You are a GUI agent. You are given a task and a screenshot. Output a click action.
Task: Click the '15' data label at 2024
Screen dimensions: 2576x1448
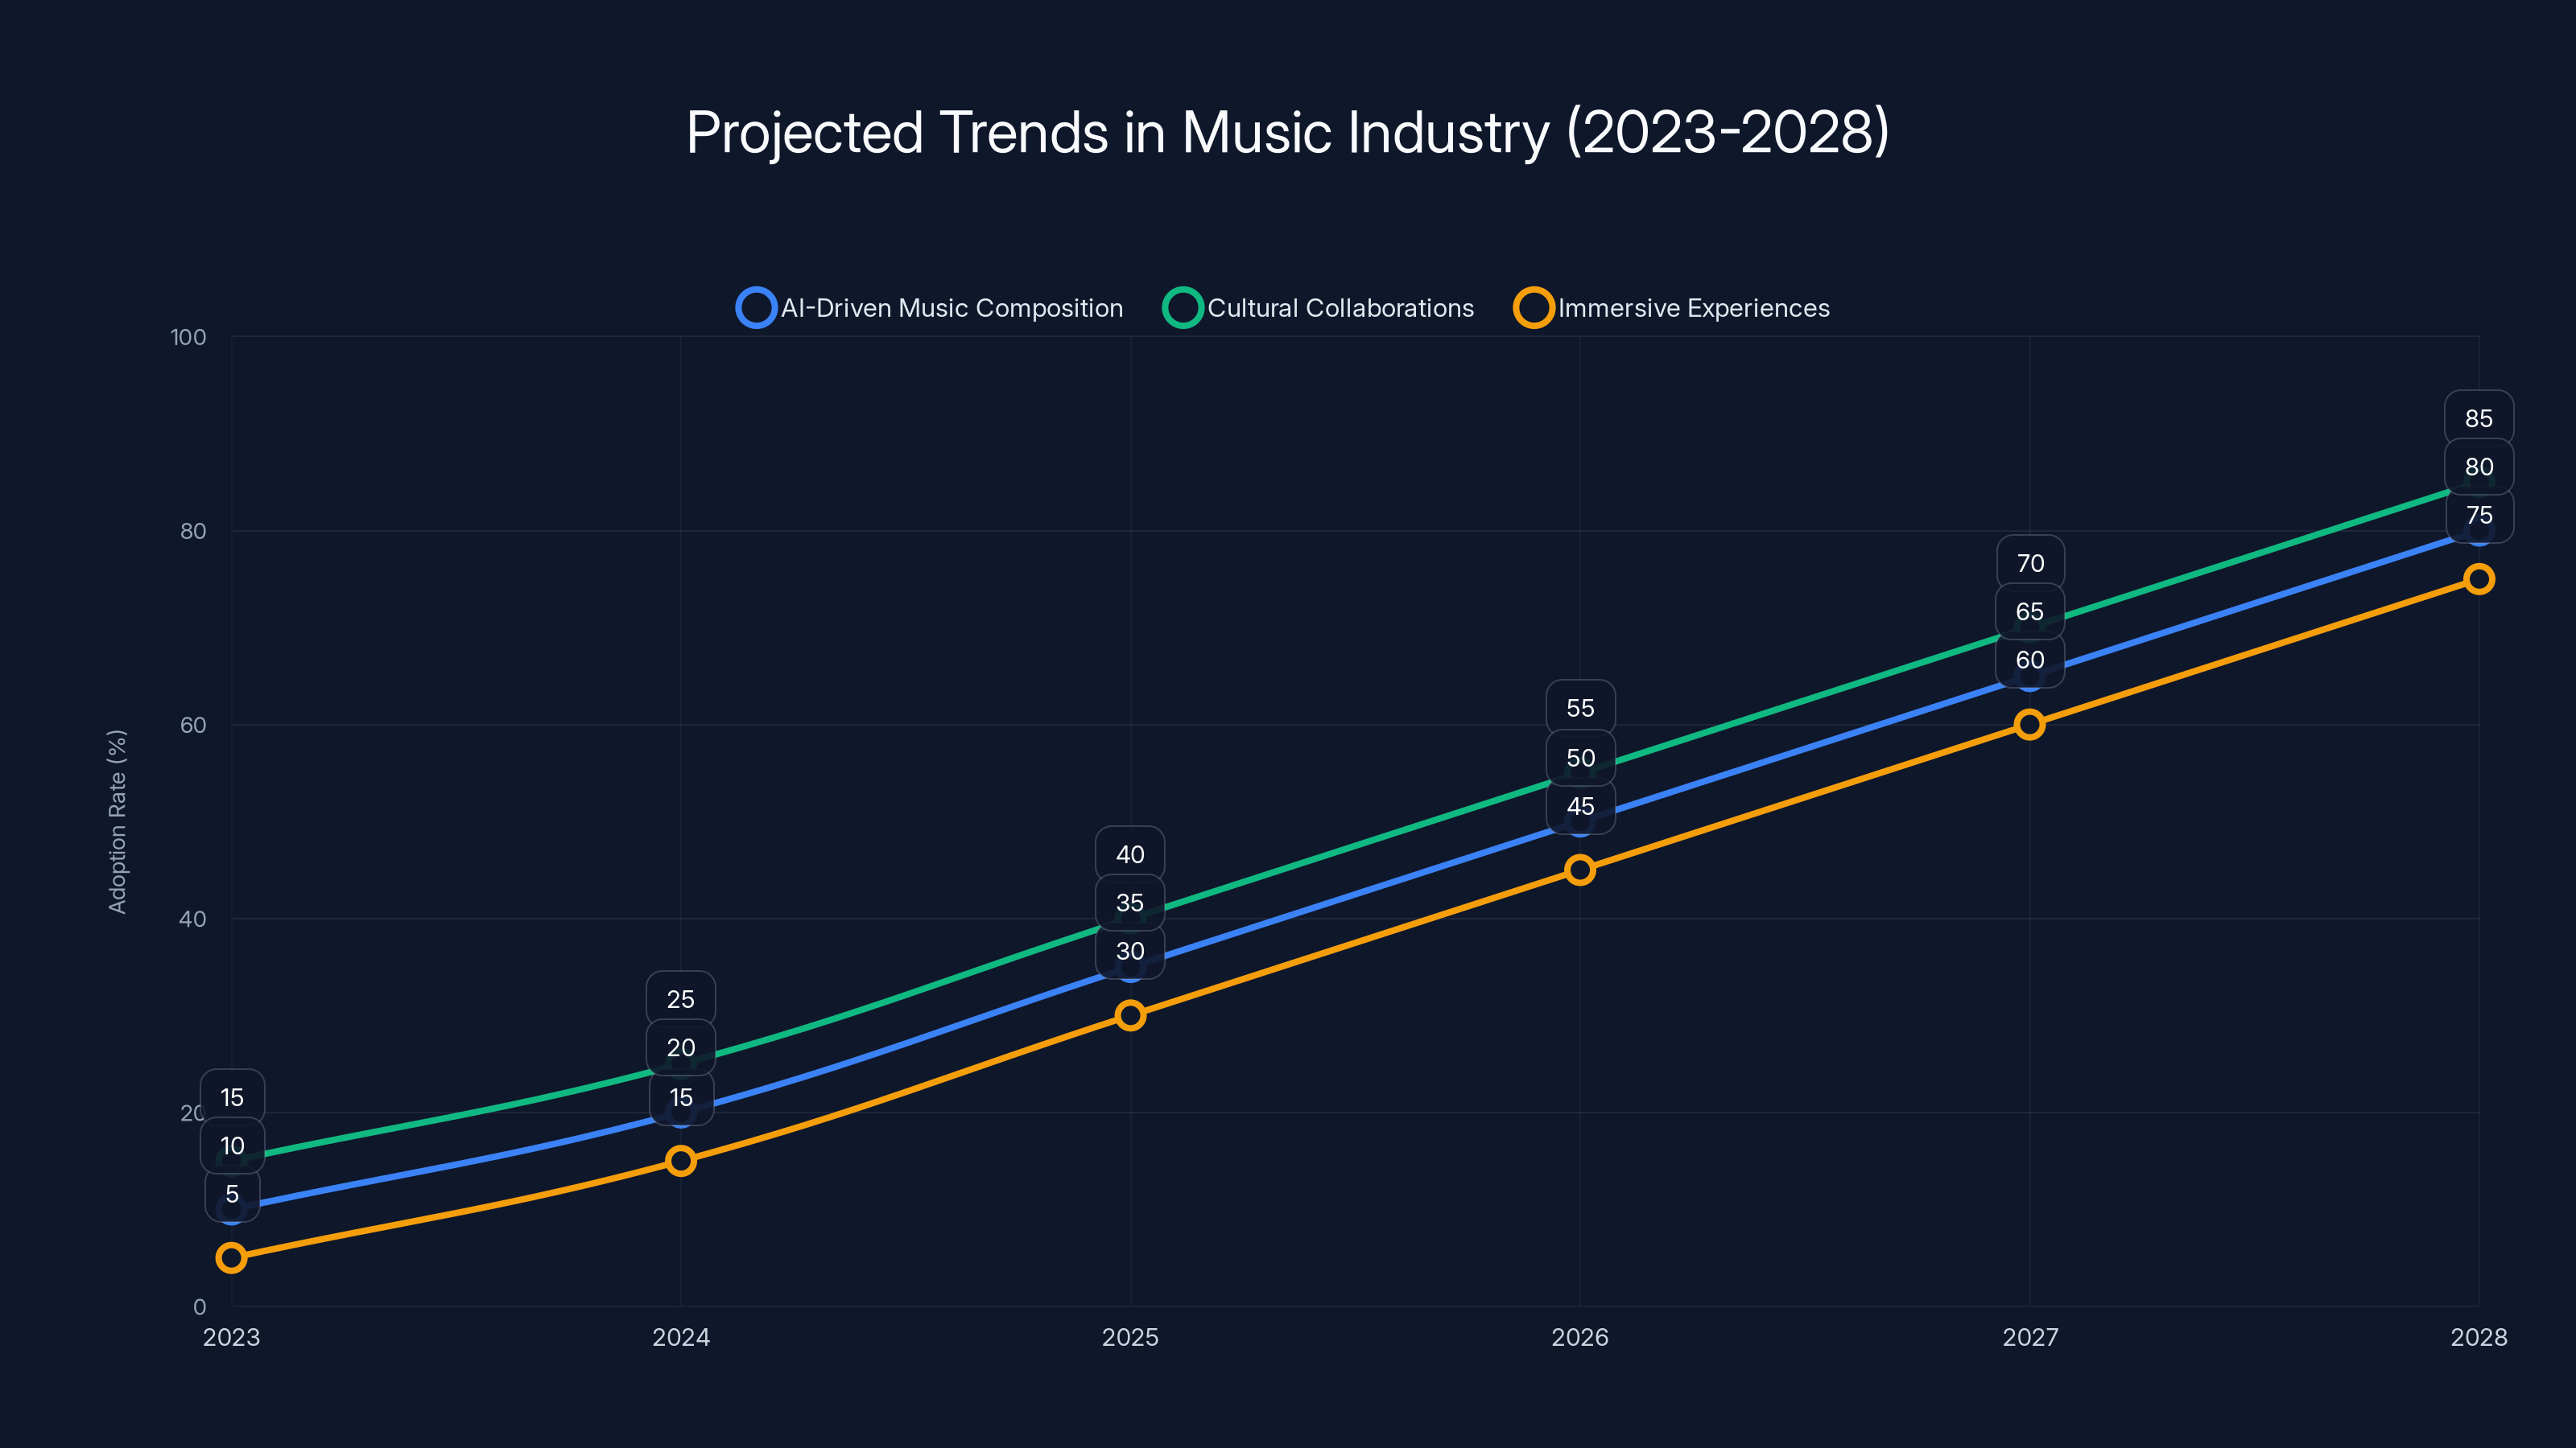point(681,1097)
